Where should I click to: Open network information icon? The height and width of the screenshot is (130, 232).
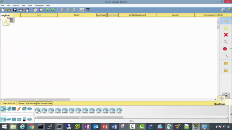(223, 10)
